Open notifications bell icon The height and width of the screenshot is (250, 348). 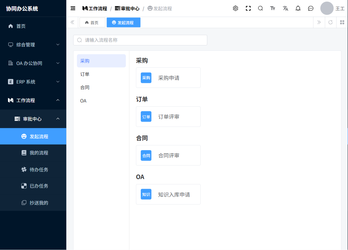point(298,8)
